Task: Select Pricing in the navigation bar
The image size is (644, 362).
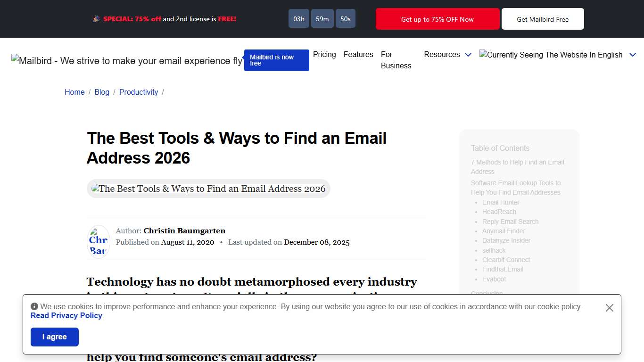Action: (x=324, y=55)
